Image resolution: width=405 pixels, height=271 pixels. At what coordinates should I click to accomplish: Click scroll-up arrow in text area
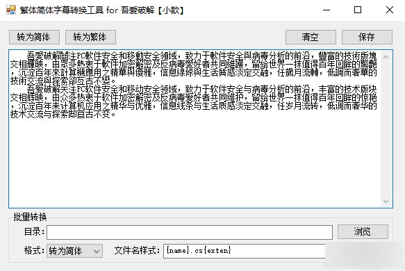[x=386, y=57]
